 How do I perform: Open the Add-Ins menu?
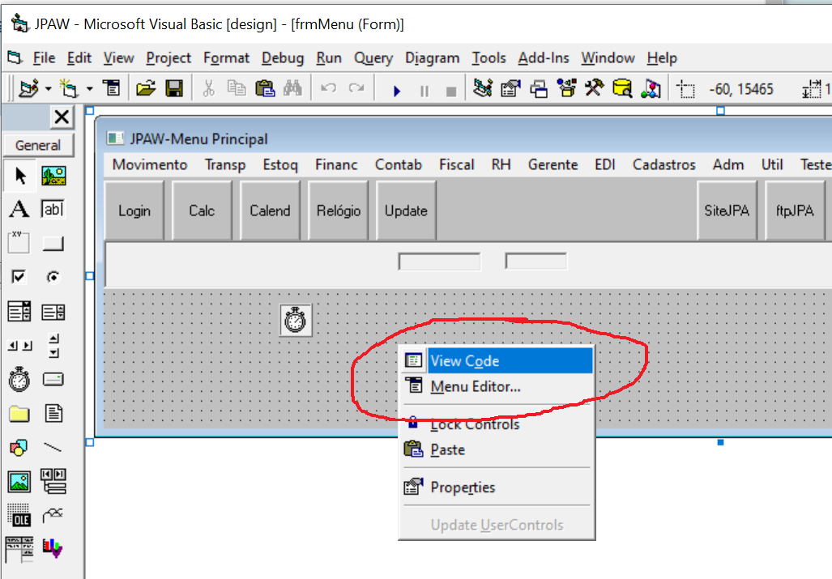pyautogui.click(x=544, y=57)
